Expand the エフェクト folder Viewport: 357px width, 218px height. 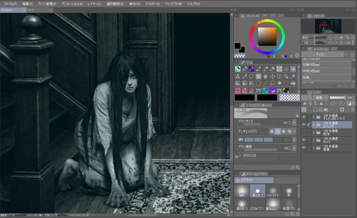(314, 125)
